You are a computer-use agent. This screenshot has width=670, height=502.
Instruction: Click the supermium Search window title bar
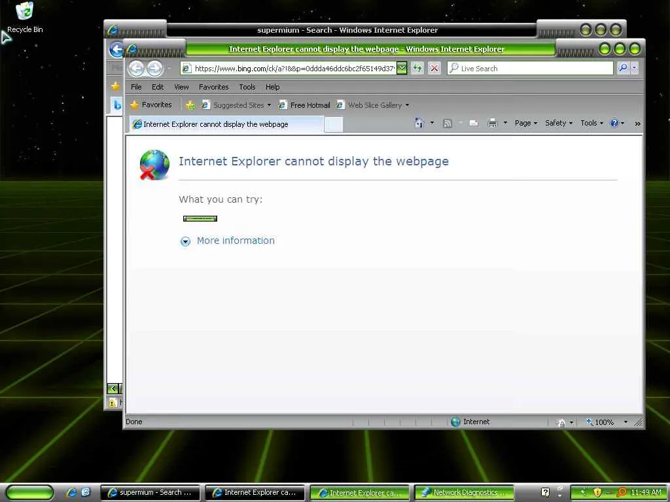pyautogui.click(x=347, y=30)
